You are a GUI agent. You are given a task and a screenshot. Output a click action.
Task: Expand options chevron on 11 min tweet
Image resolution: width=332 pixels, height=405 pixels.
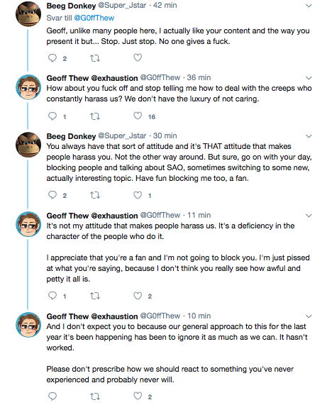pos(309,216)
